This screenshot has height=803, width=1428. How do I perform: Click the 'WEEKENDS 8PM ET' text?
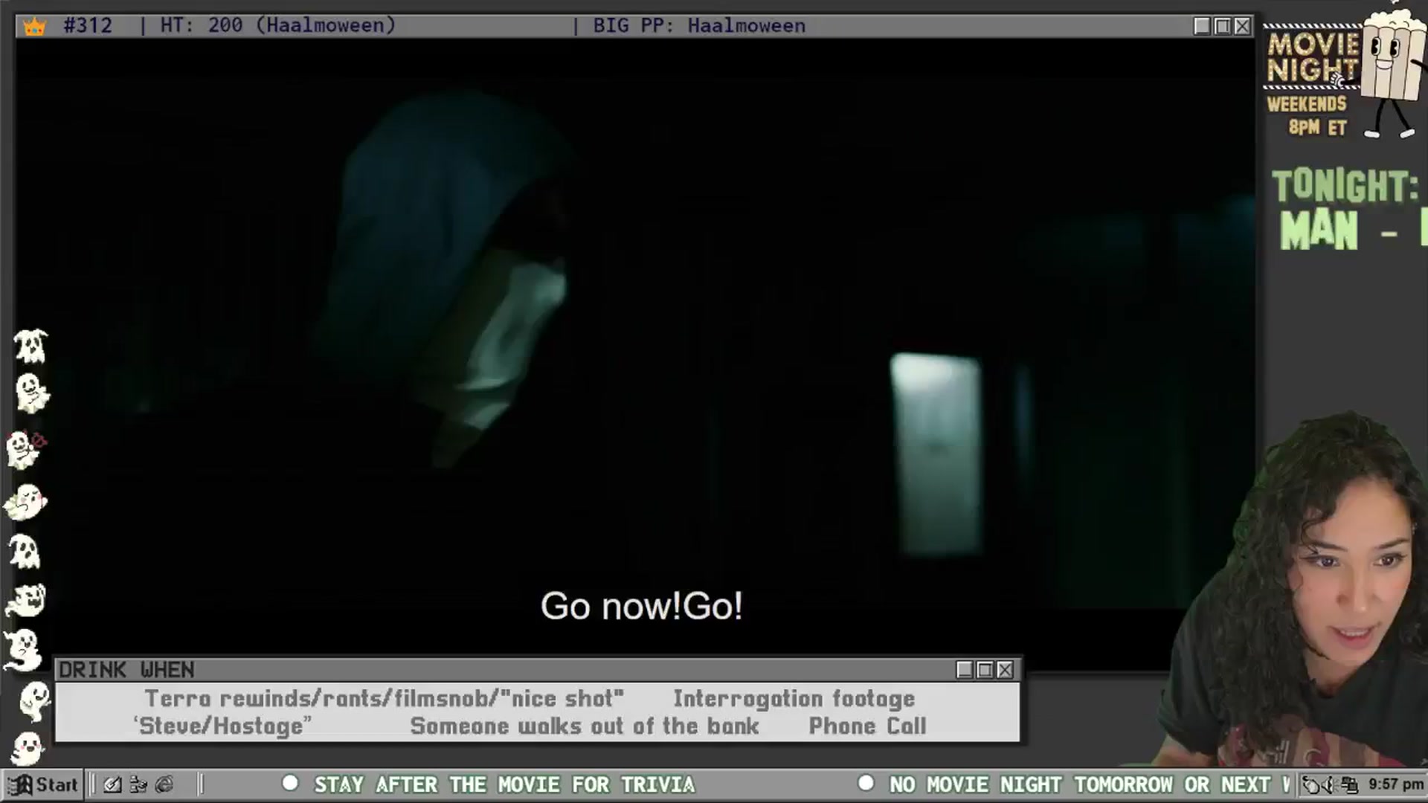coord(1308,115)
